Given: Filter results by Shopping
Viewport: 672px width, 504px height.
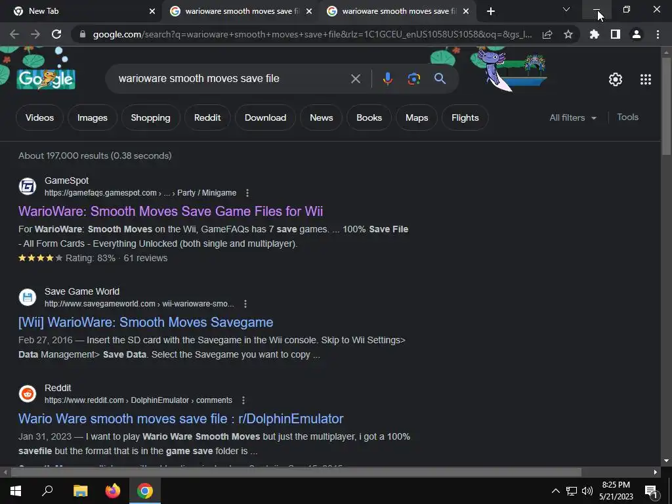Looking at the screenshot, I should 150,117.
